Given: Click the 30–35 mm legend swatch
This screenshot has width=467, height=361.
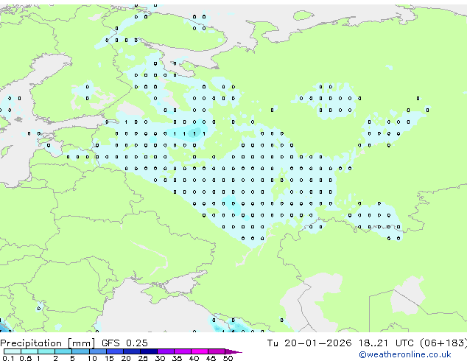Looking at the screenshot, I should click(165, 351).
